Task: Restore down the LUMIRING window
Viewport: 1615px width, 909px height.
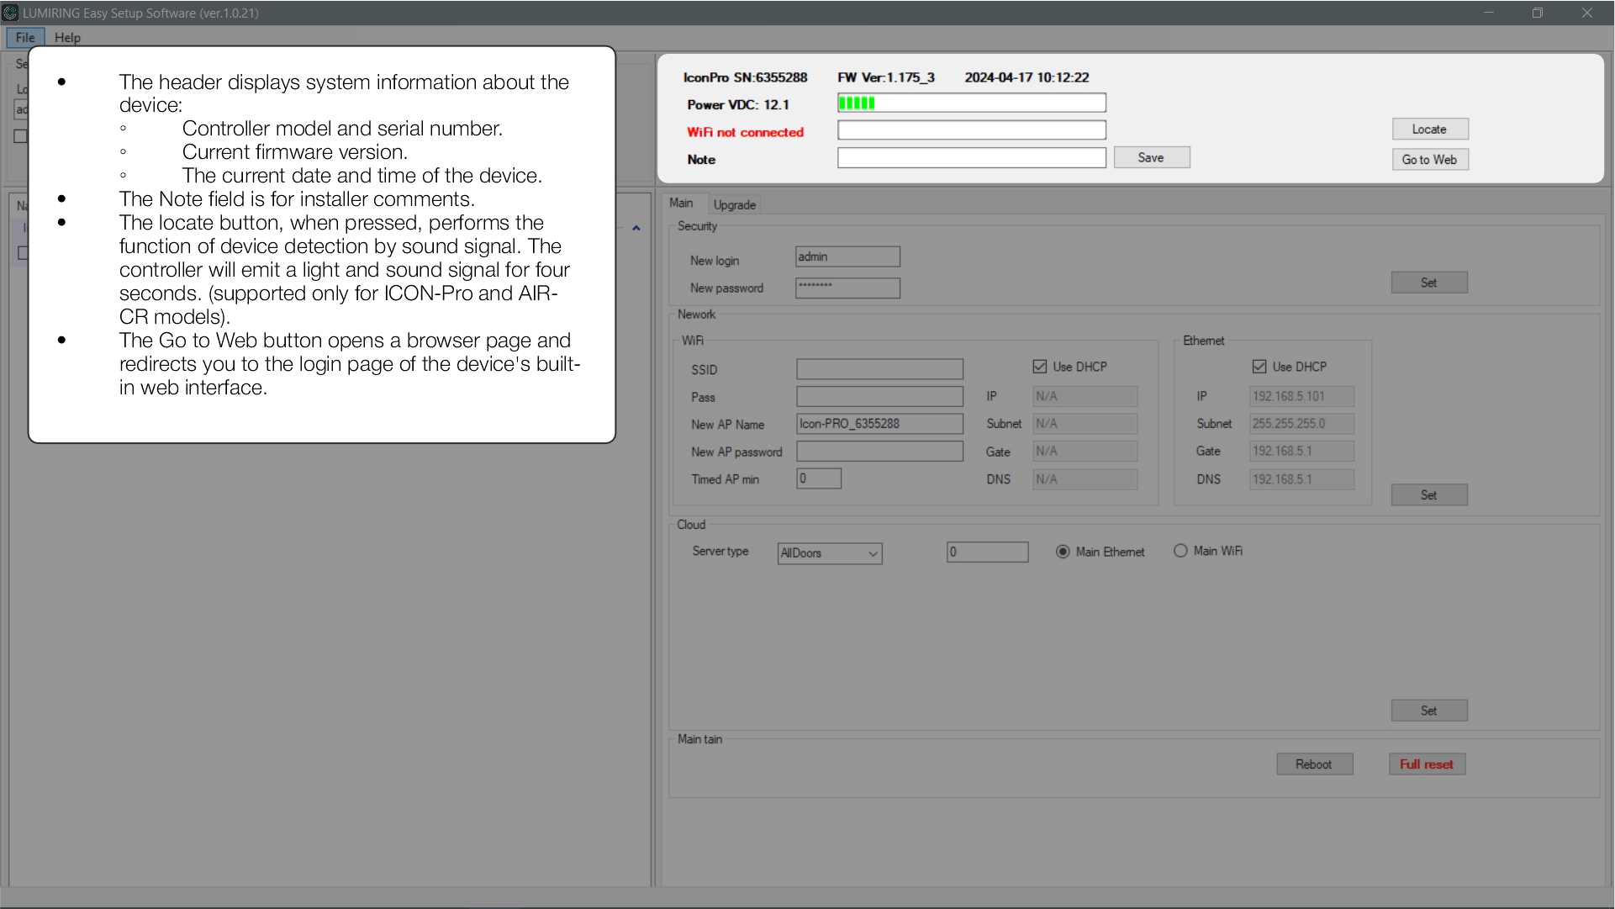Action: coord(1538,13)
